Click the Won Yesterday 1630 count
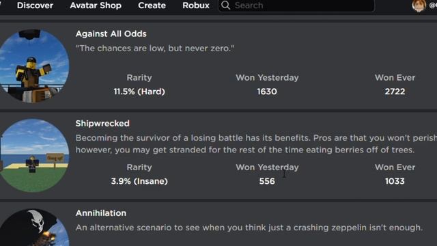 [267, 92]
